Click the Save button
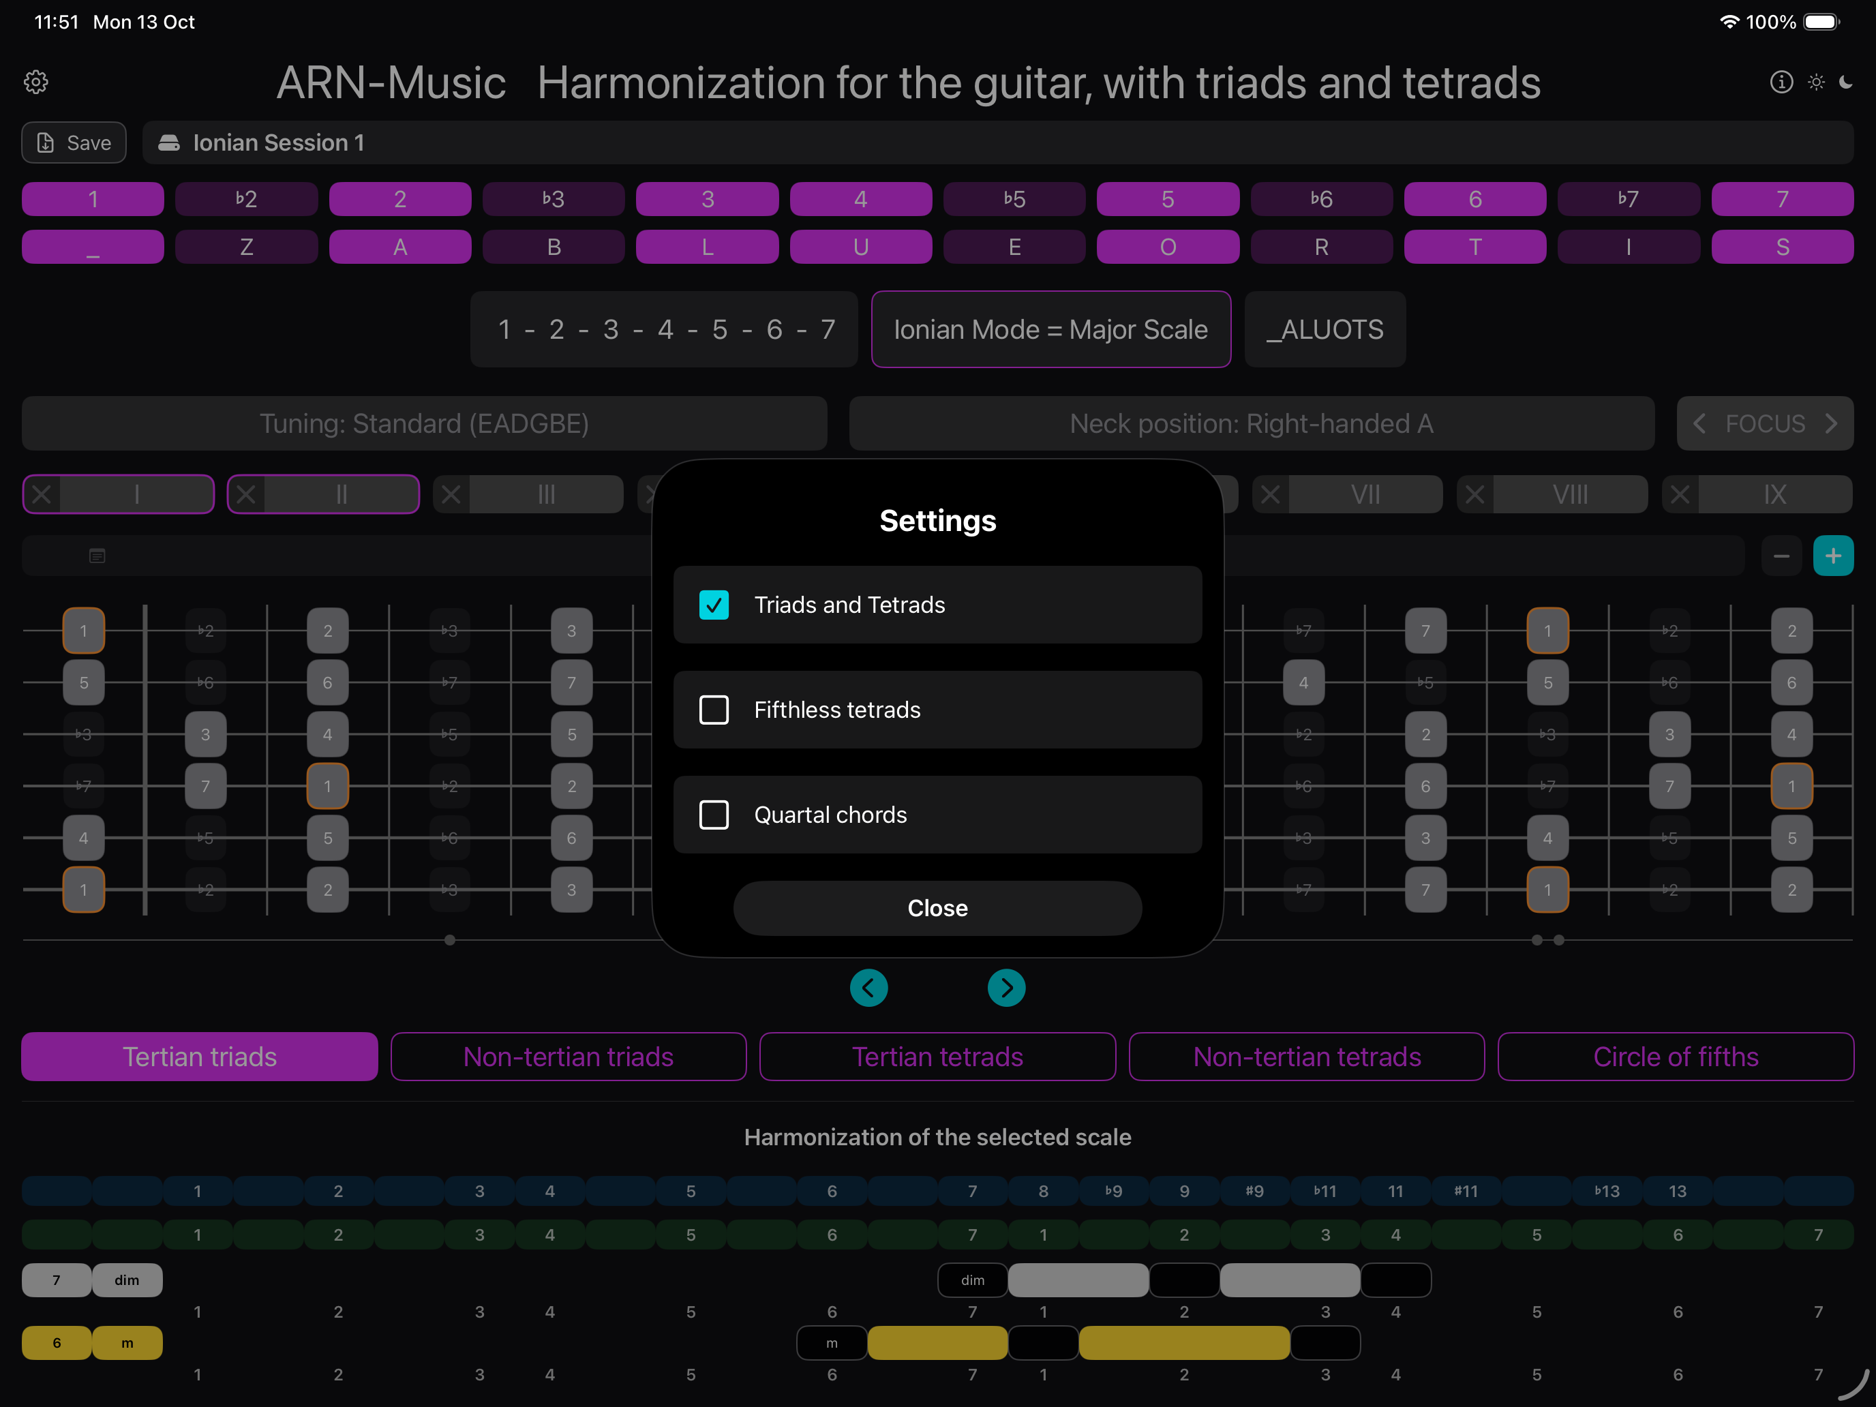Viewport: 1876px width, 1407px height. [x=74, y=142]
